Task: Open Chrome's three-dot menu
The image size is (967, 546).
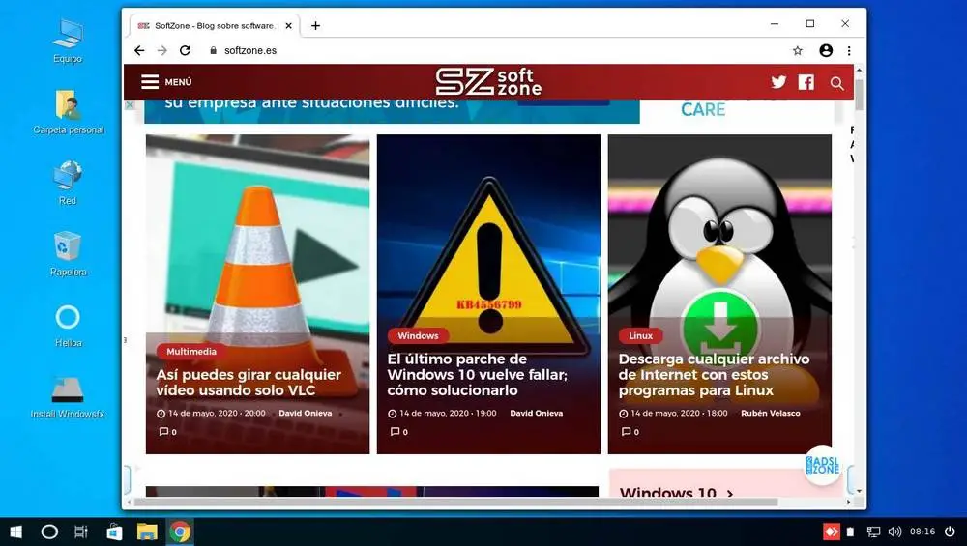Action: (849, 50)
